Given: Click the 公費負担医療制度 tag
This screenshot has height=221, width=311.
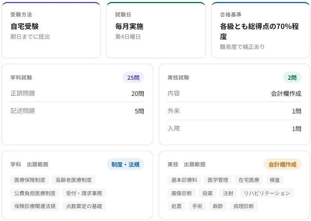Looking at the screenshot, I should (x=35, y=193).
